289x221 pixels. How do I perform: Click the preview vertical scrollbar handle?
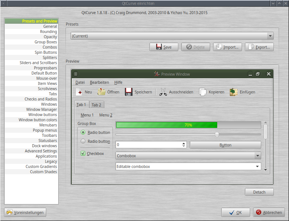265,132
